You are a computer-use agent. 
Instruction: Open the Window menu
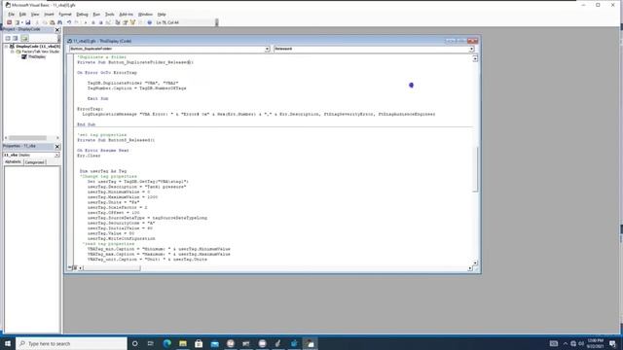[145, 15]
